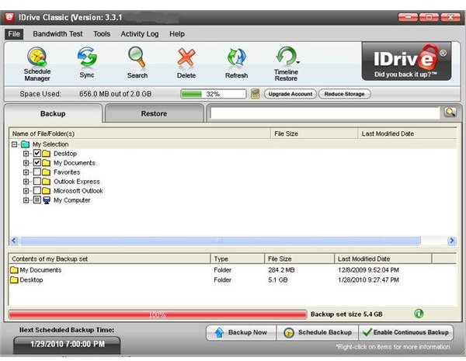Click the space calculator icon
Viewport: 466px width, 361px height.
coord(255,94)
